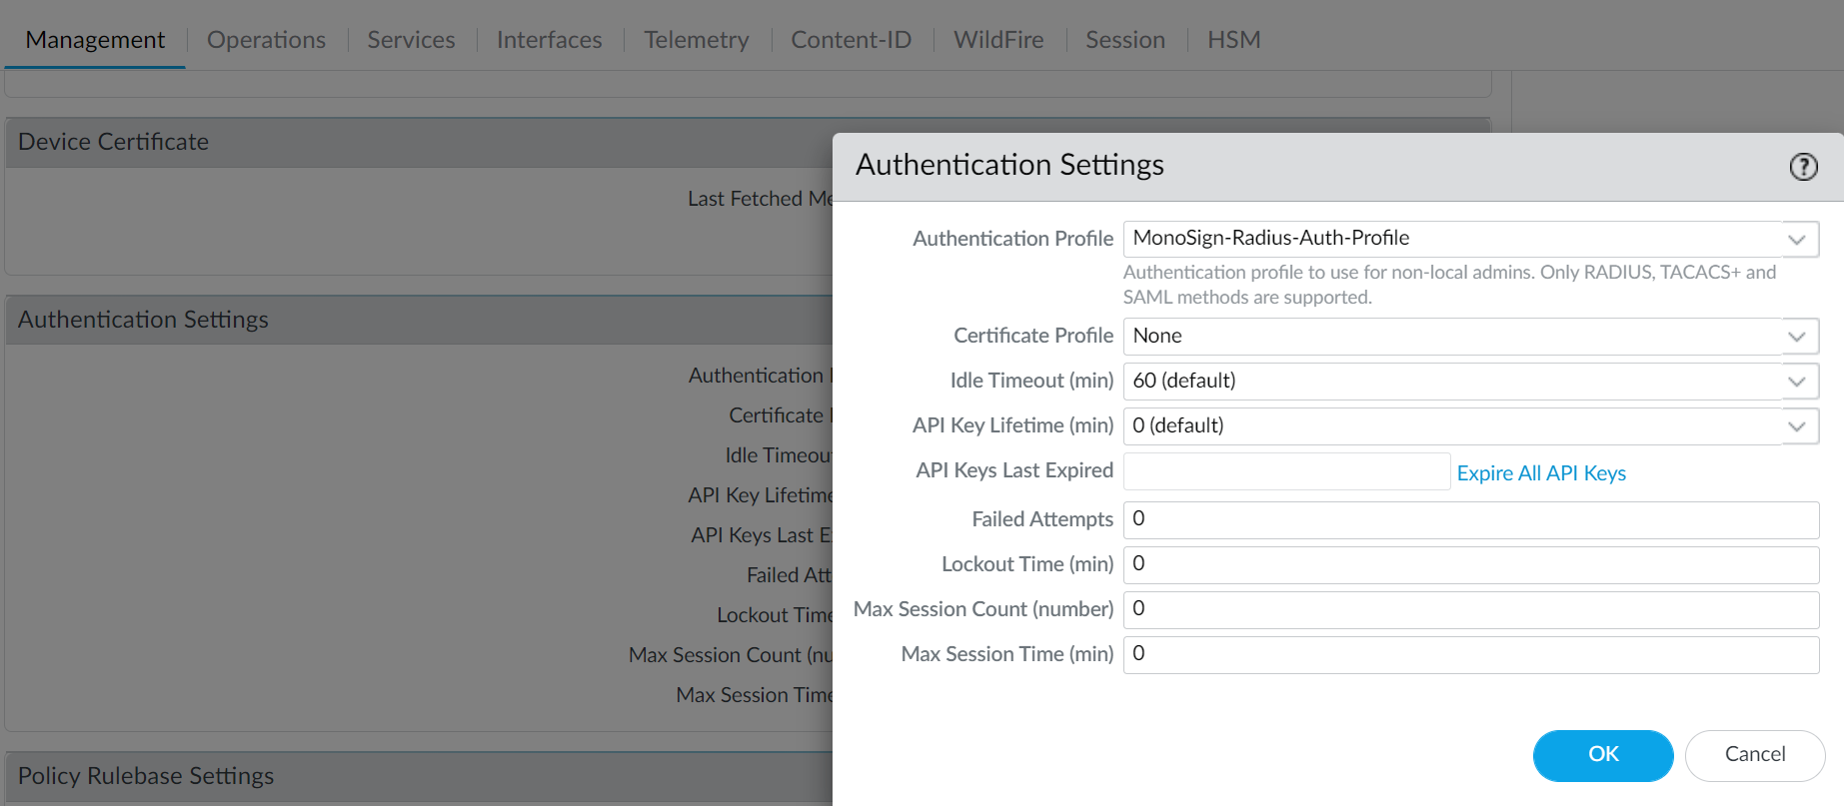Focus the Lockout Time input field
Viewport: 1844px width, 806px height.
pos(1469,564)
